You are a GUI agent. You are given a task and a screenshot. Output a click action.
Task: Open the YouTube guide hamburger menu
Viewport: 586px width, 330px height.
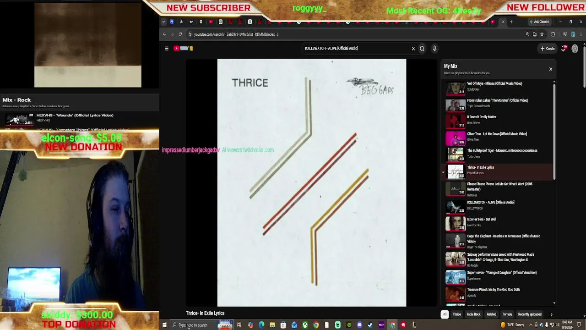(x=167, y=48)
